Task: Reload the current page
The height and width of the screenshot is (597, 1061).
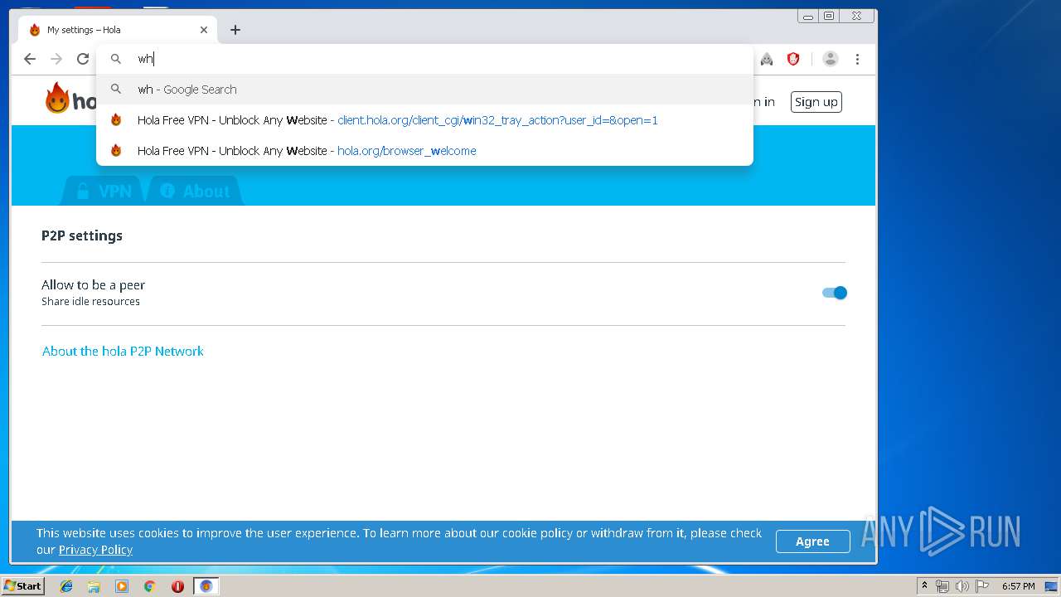Action: coord(83,59)
